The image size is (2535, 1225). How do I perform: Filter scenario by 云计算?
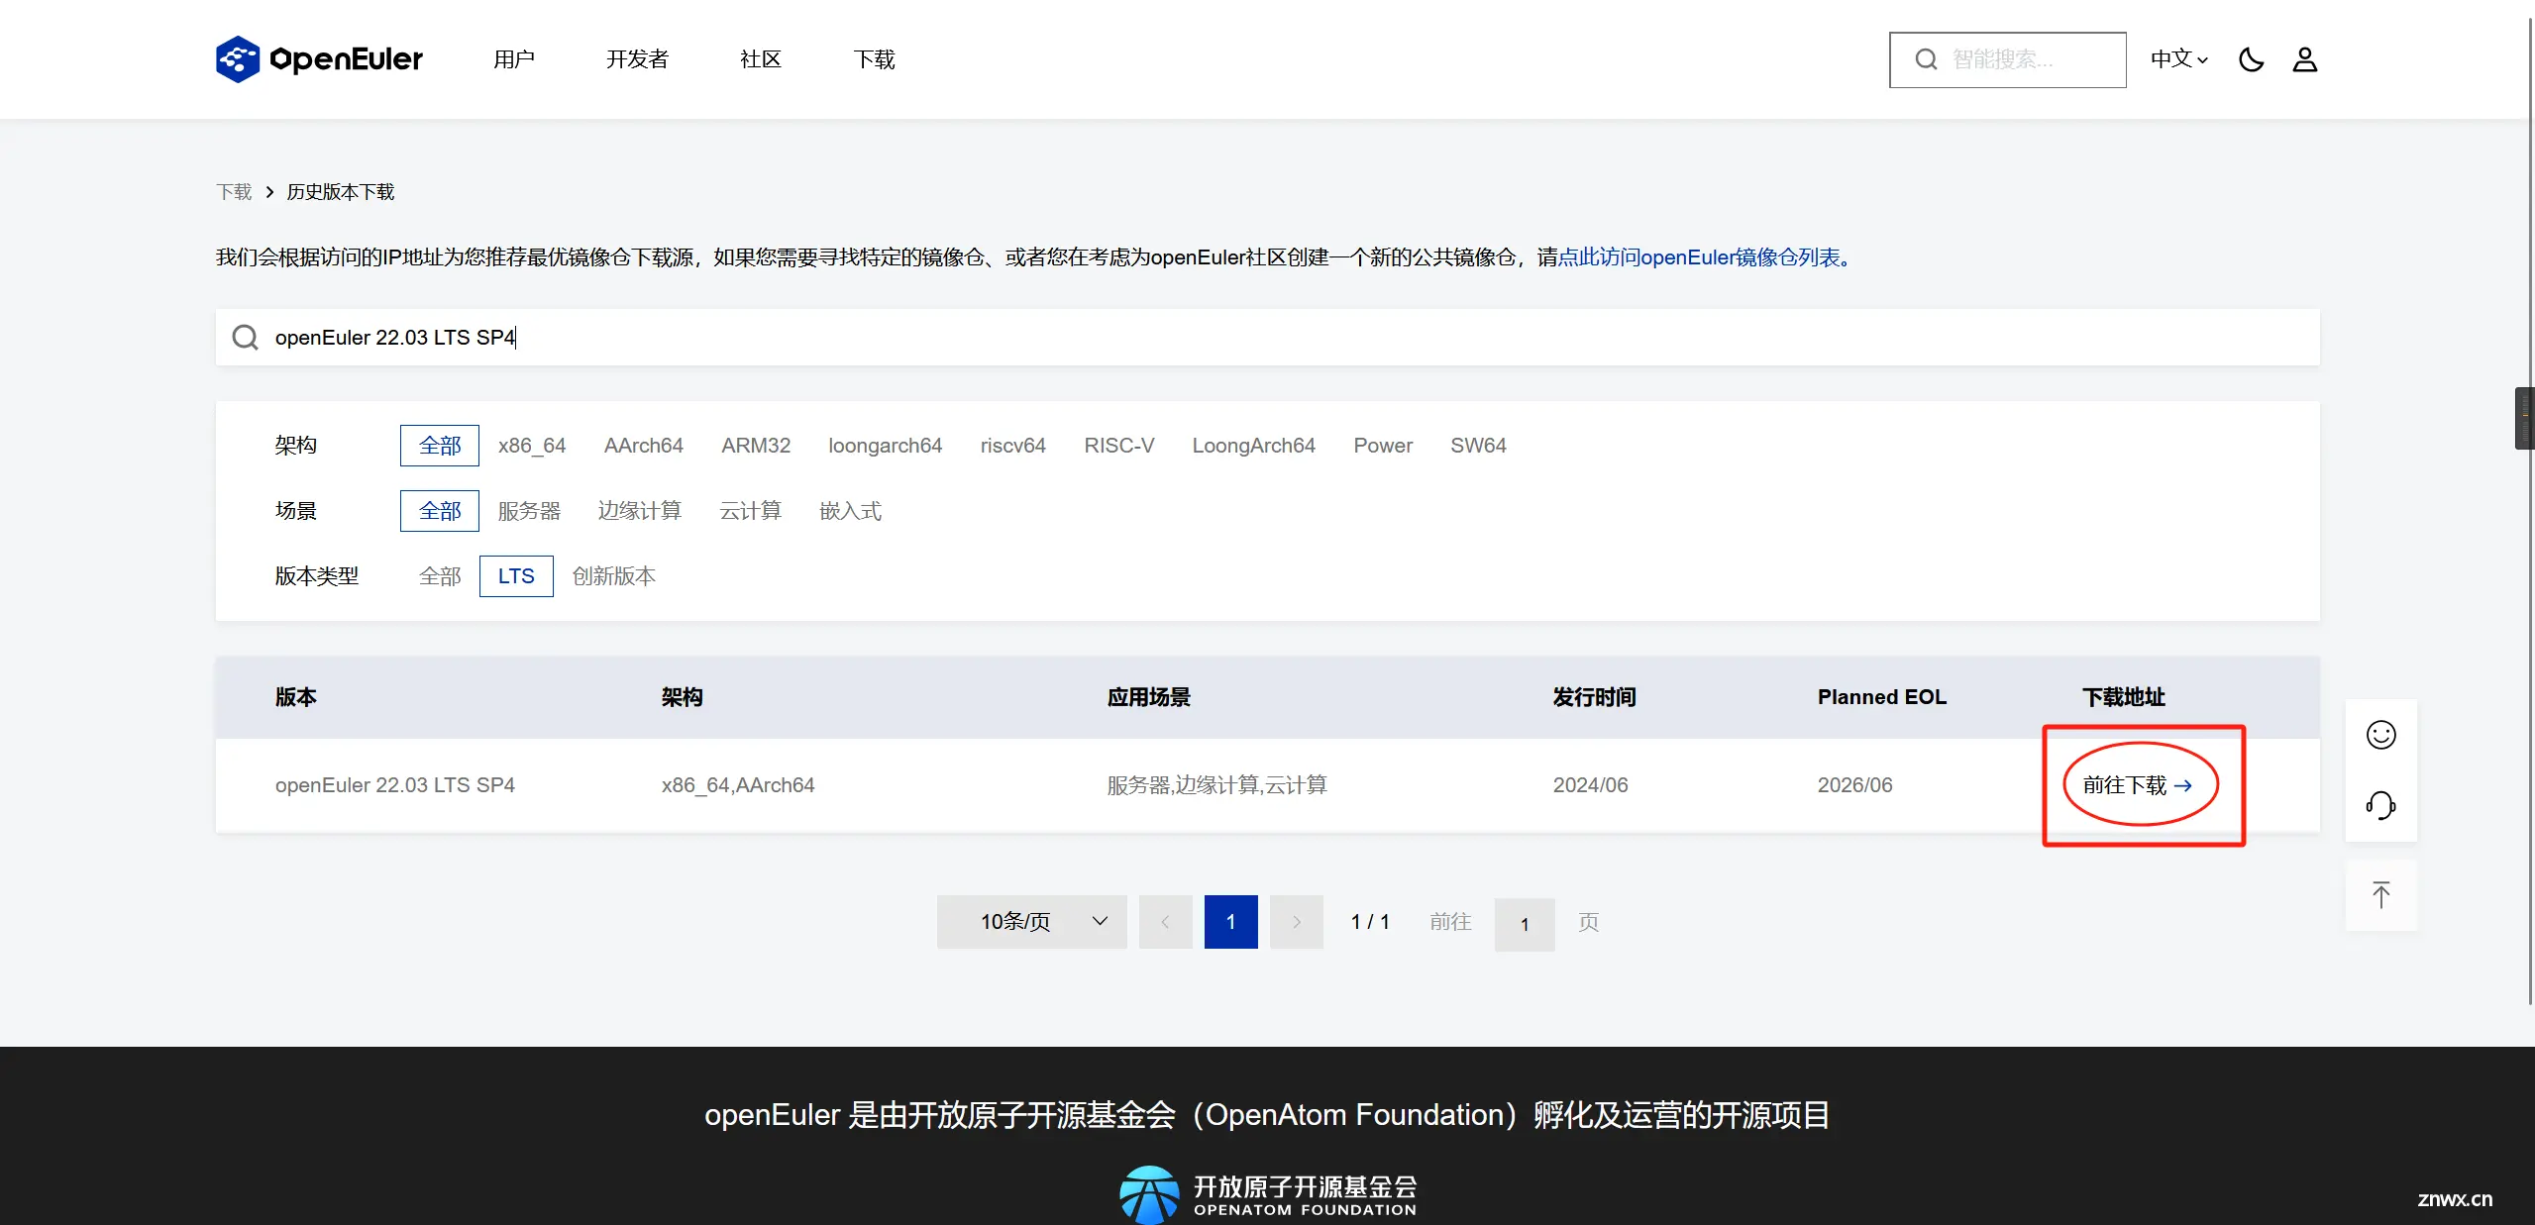751,511
